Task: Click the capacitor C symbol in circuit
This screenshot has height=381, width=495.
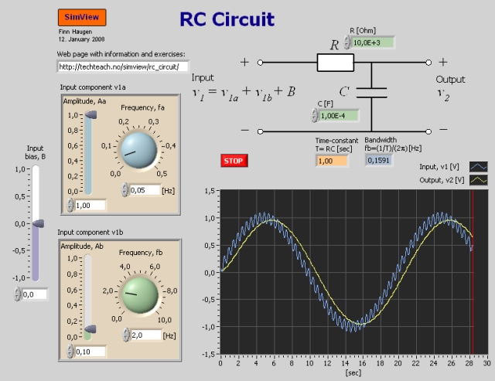Action: (371, 93)
